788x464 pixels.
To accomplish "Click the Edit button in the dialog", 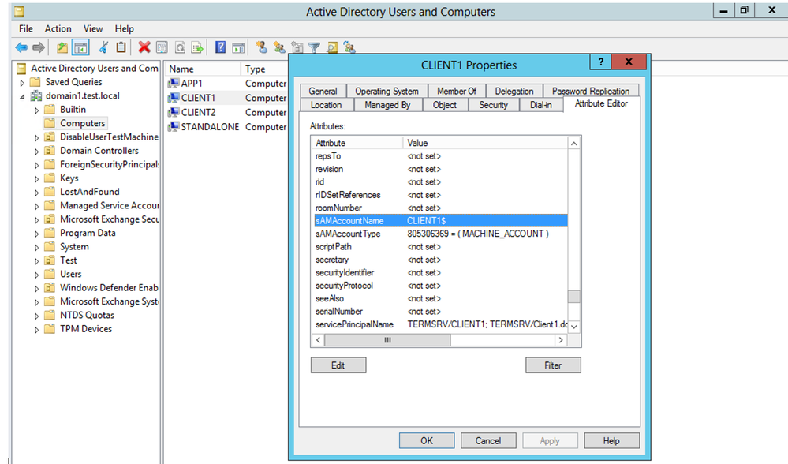I will pos(338,365).
